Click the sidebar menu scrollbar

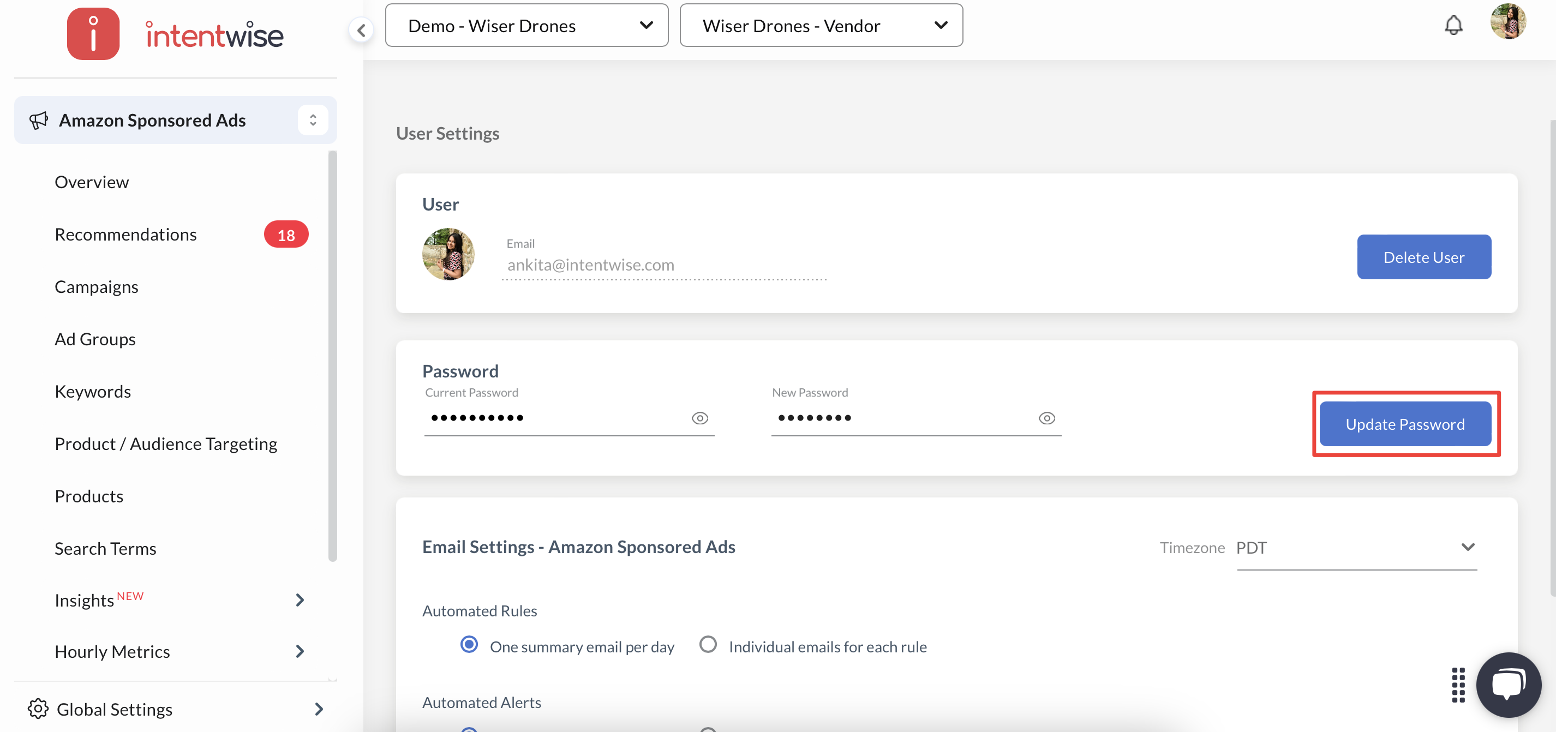[x=332, y=356]
